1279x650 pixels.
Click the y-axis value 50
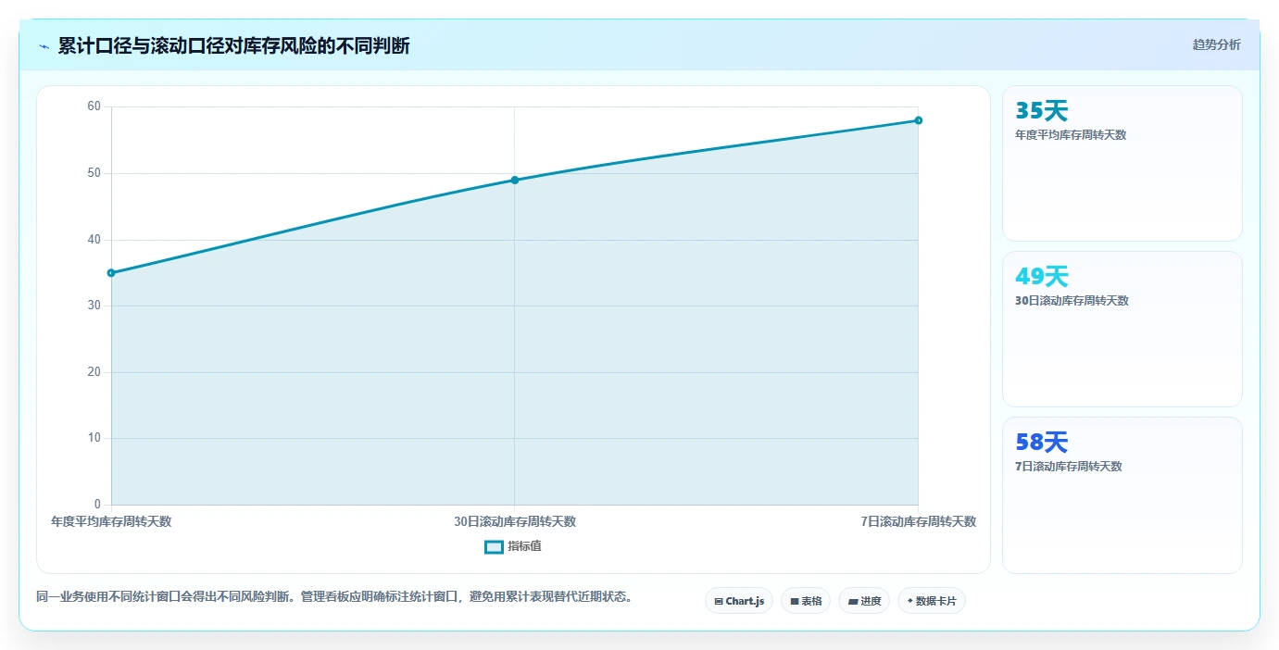tap(94, 173)
